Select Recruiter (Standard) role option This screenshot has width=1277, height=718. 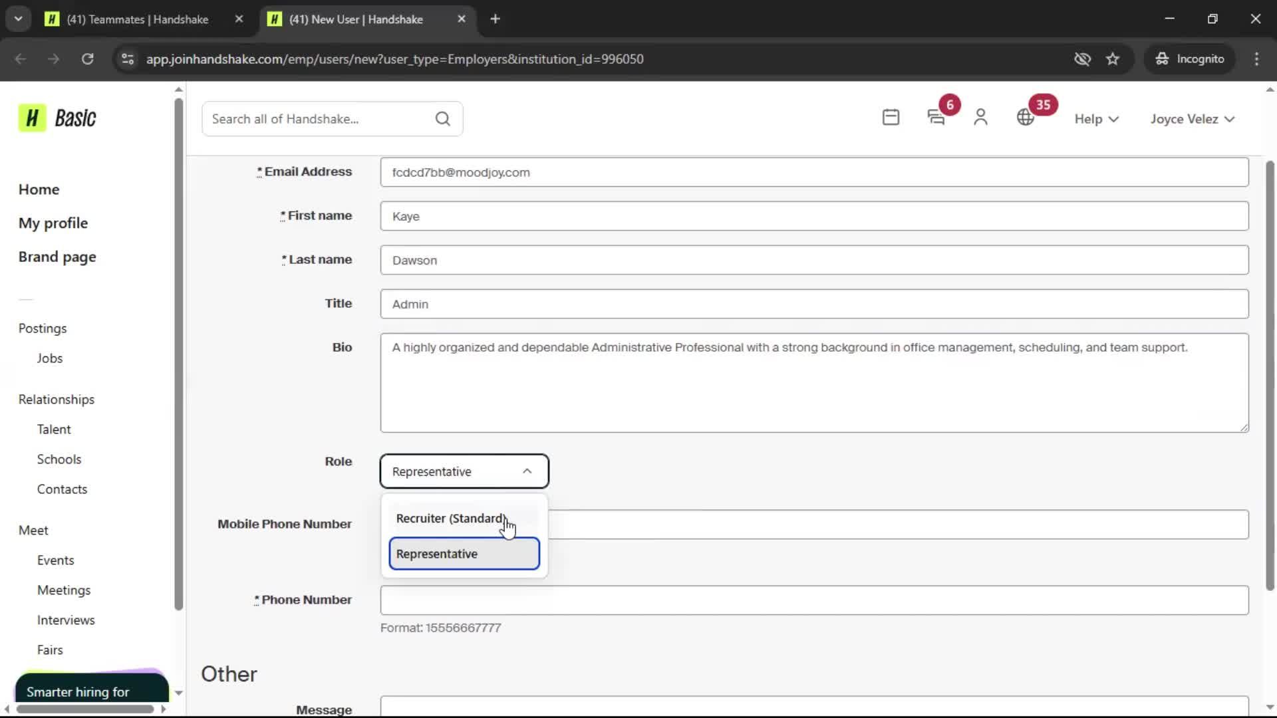coord(451,519)
